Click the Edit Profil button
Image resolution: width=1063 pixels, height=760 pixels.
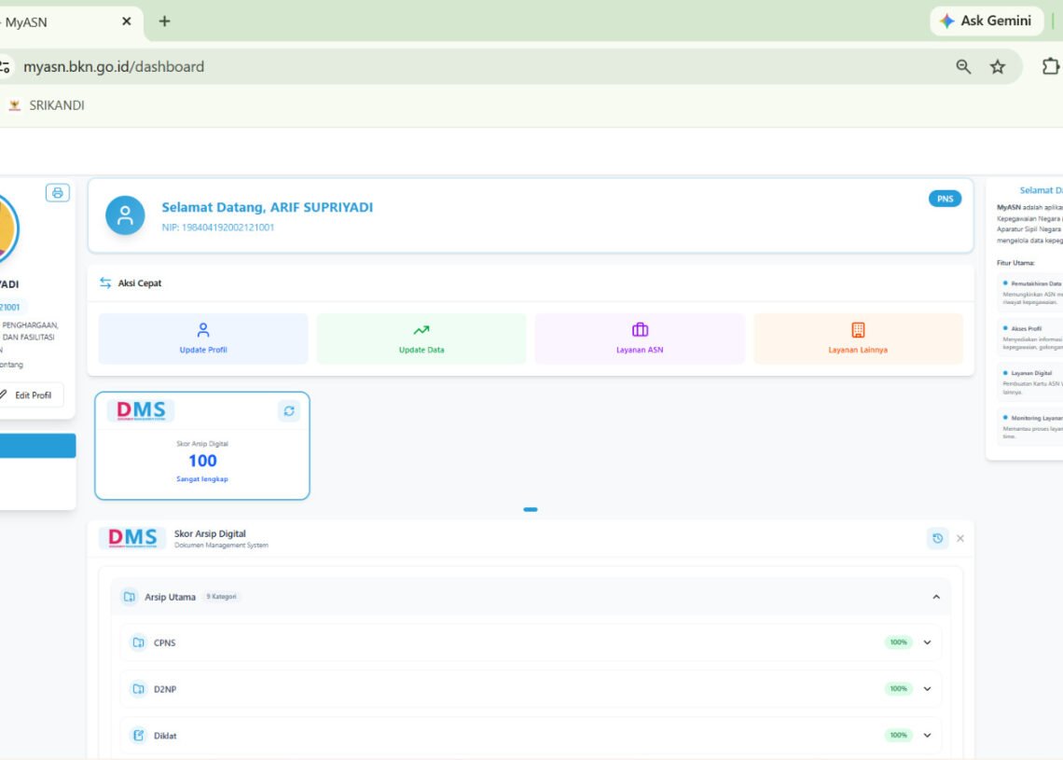coord(27,395)
